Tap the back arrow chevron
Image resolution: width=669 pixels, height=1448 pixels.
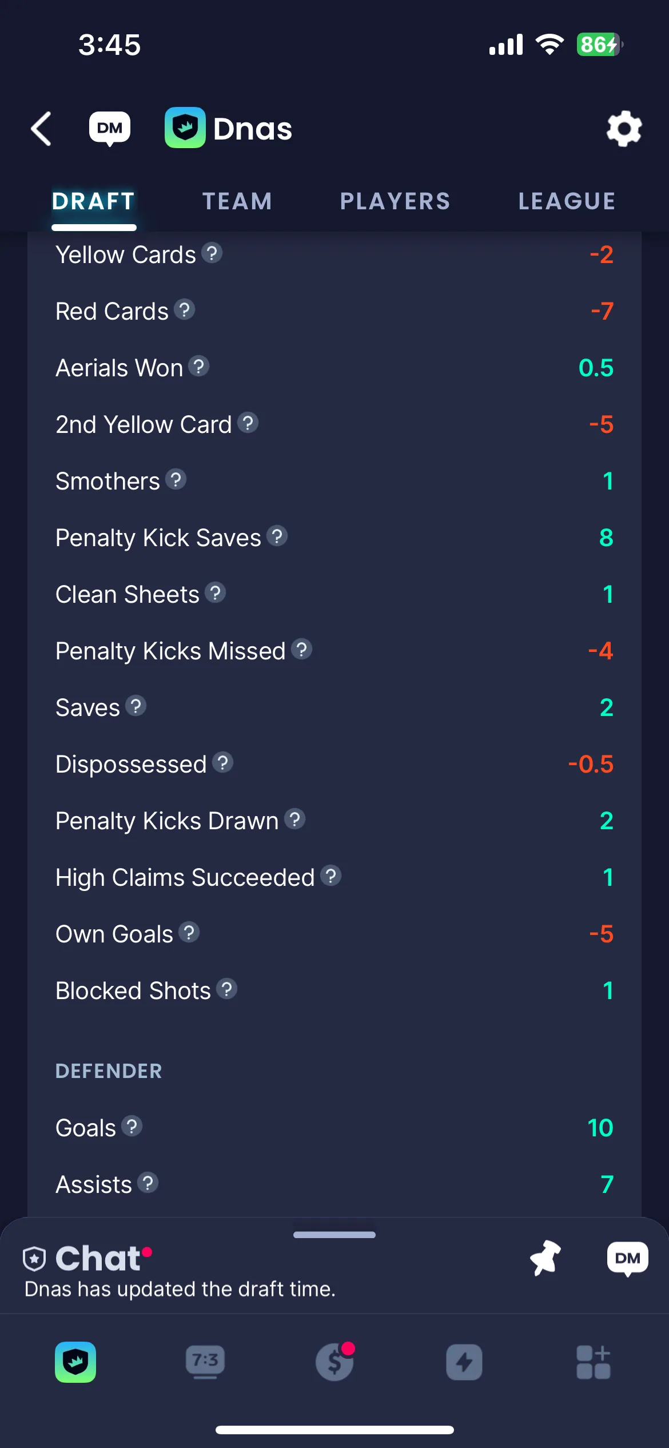tap(41, 129)
